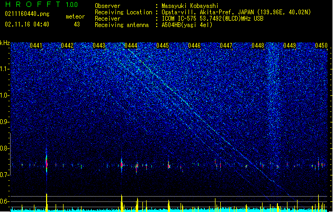Click the 'Observer' field label
The width and height of the screenshot is (333, 212).
(107, 6)
